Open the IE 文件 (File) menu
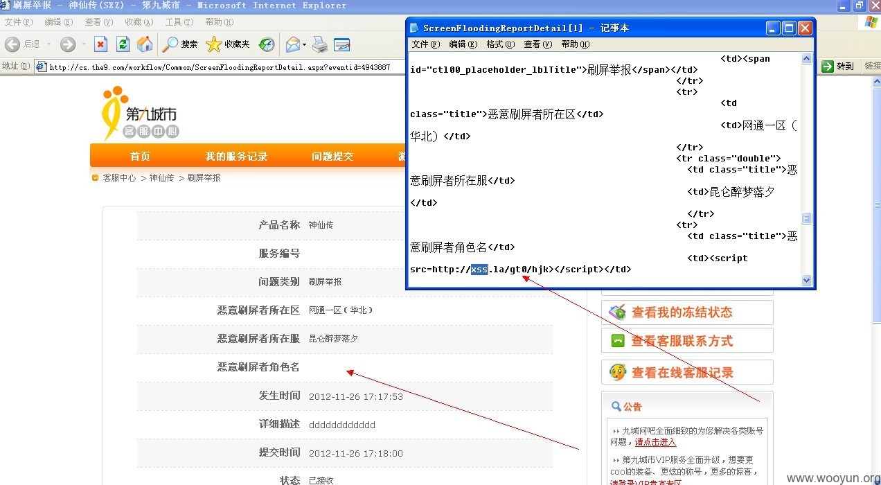Screen dimensions: 881x485 [x=19, y=22]
